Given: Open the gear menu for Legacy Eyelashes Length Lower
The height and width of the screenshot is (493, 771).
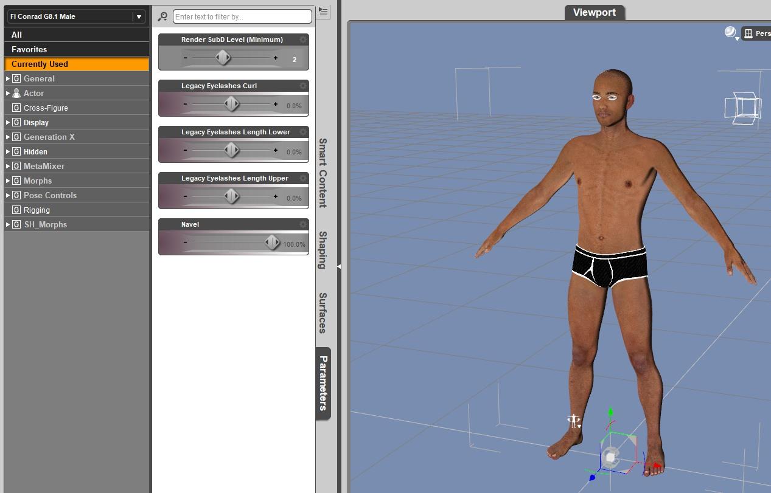Looking at the screenshot, I should tap(303, 132).
